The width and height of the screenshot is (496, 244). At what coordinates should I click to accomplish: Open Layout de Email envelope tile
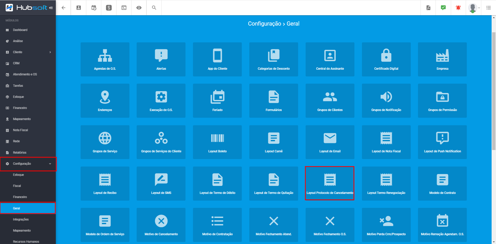point(330,142)
